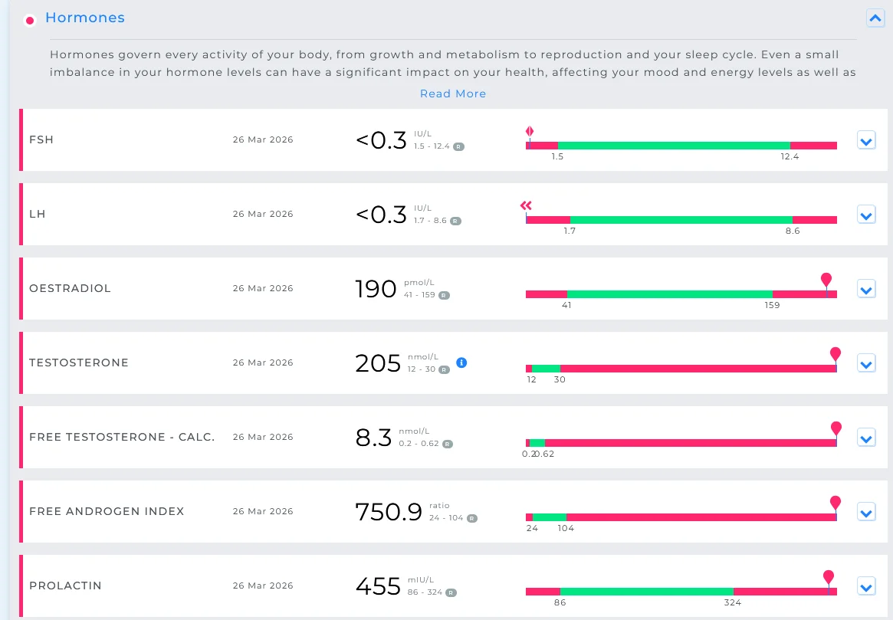Expand the Prolactin result row

(x=866, y=586)
